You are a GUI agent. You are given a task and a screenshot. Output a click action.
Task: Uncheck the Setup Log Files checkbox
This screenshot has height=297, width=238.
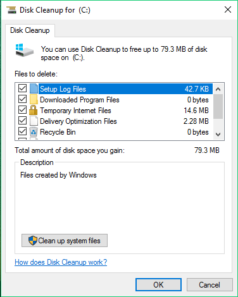click(22, 88)
